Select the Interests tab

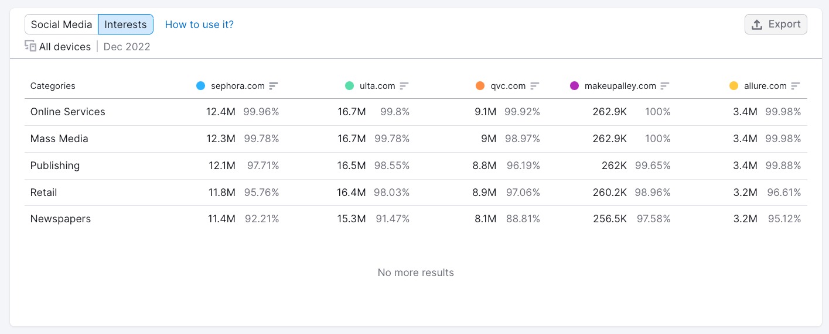coord(125,25)
